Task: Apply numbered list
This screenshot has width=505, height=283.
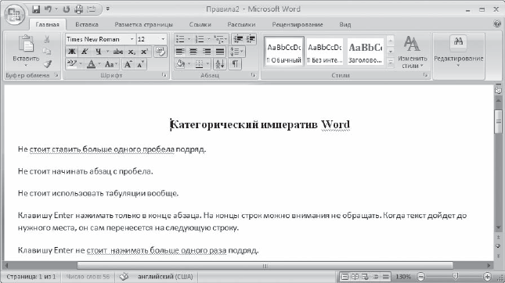Action: 200,39
